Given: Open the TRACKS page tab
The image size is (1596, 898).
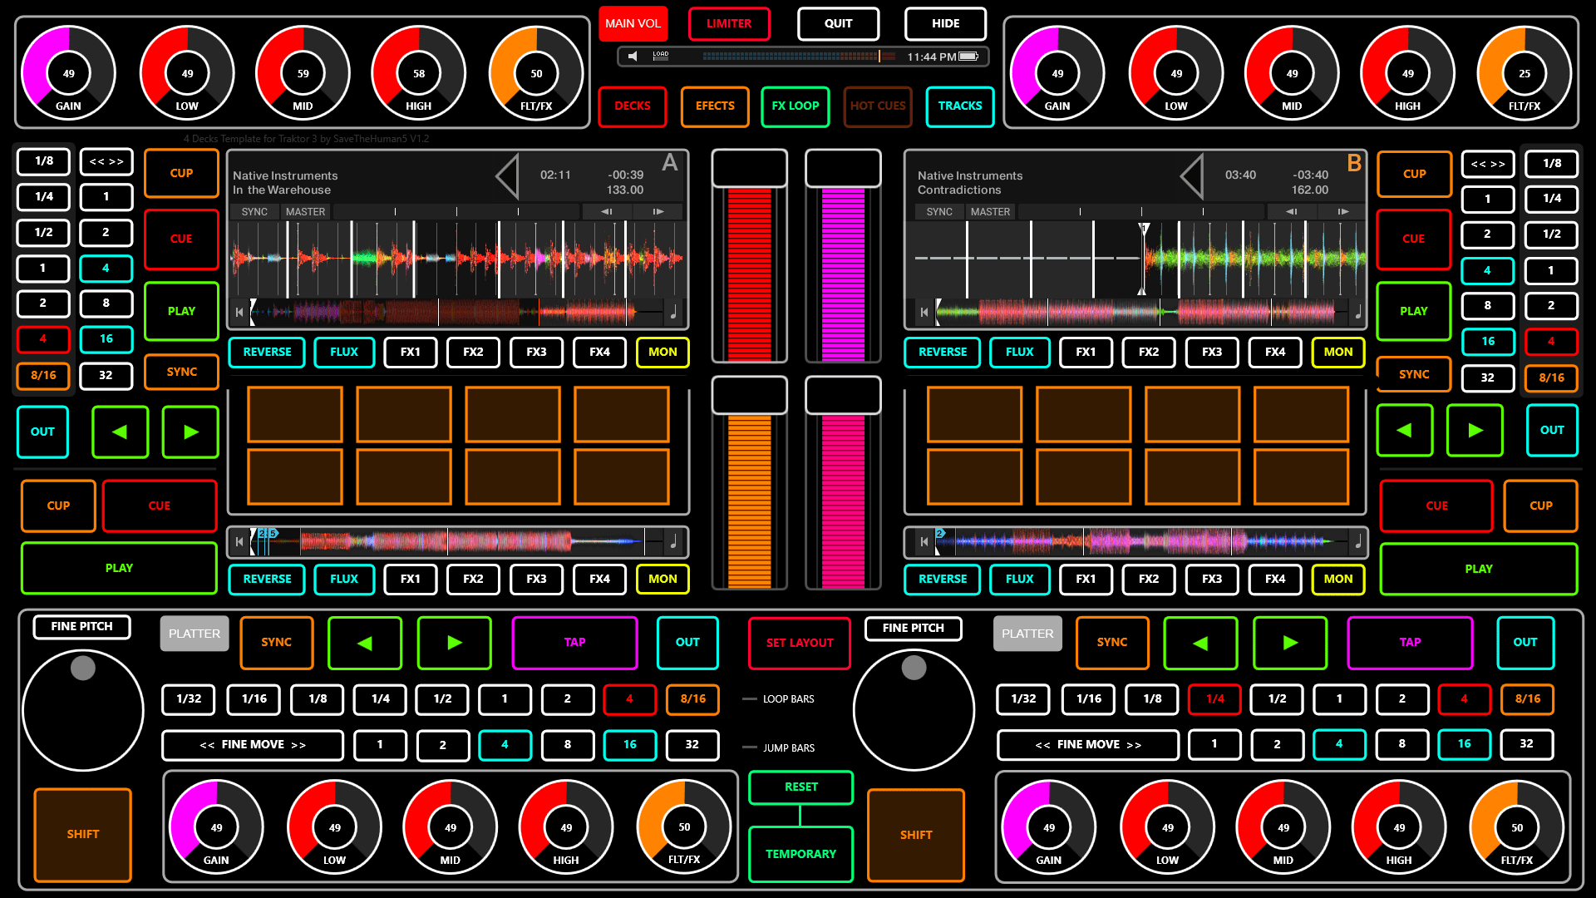Looking at the screenshot, I should (960, 106).
